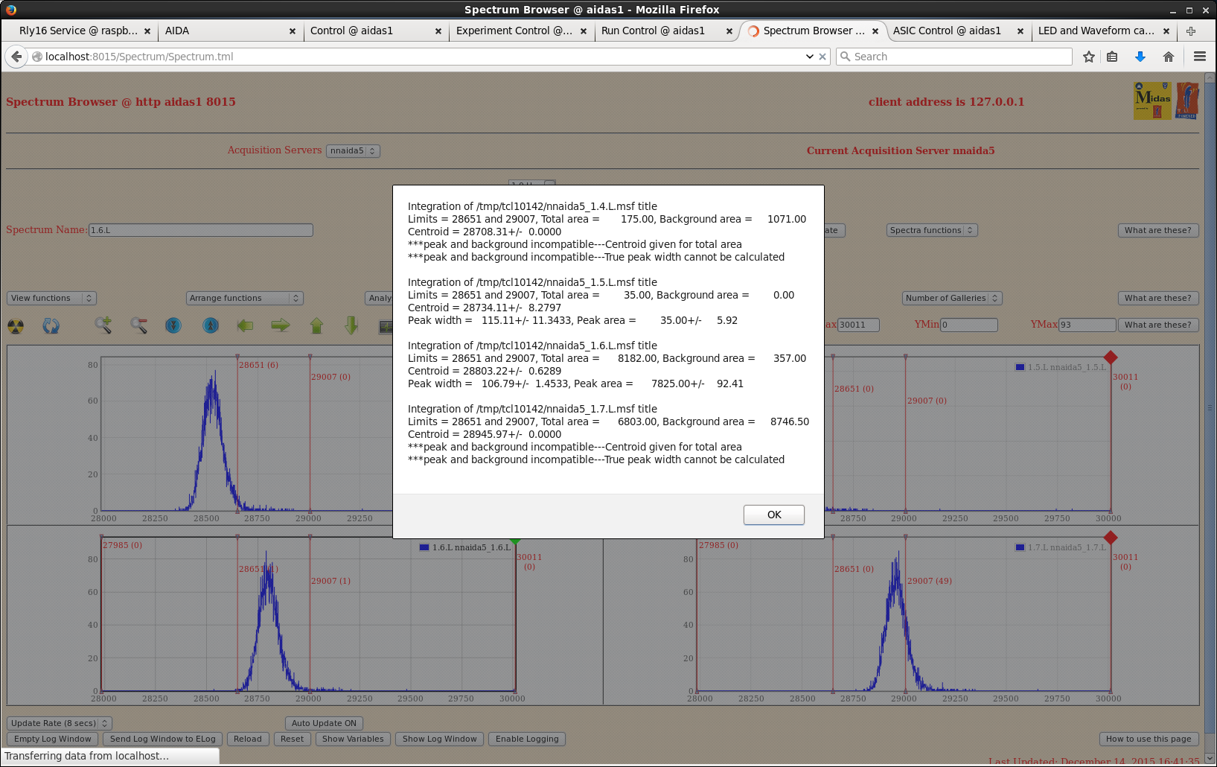
Task: Click the yellow radiation symbol icon
Action: coord(16,326)
